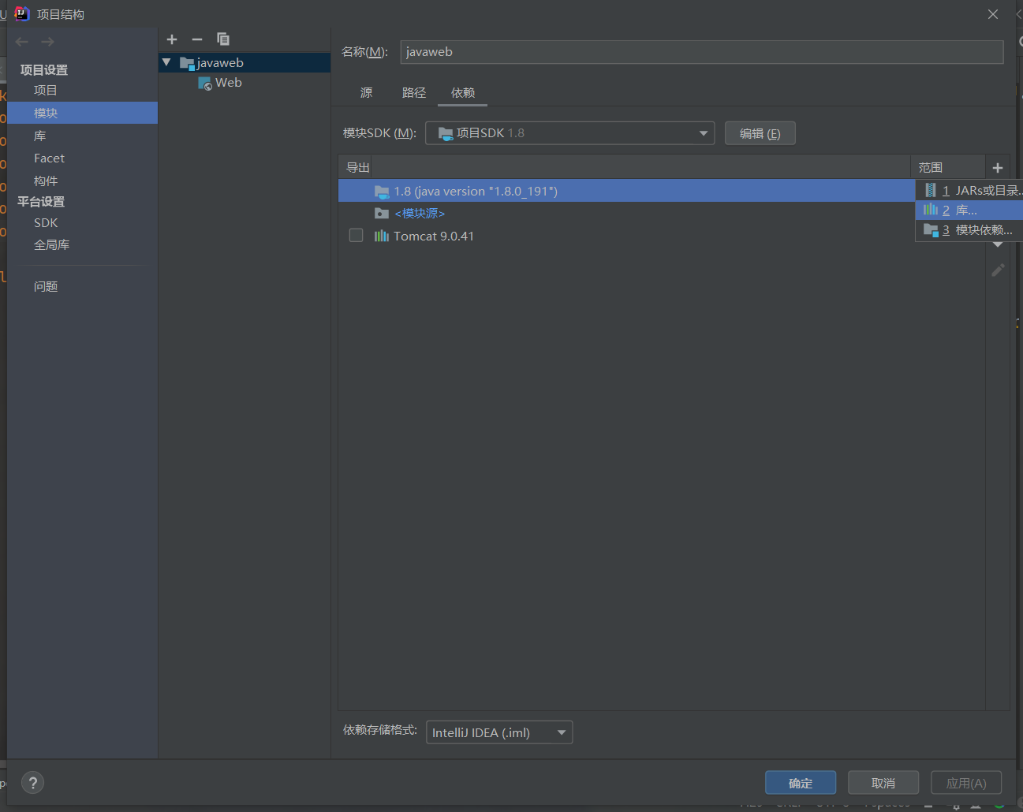
Task: Open the module SDK dropdown
Action: 570,133
